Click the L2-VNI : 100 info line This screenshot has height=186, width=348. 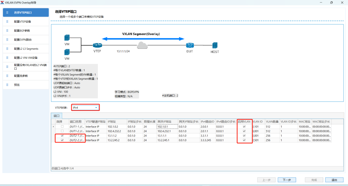point(61,92)
